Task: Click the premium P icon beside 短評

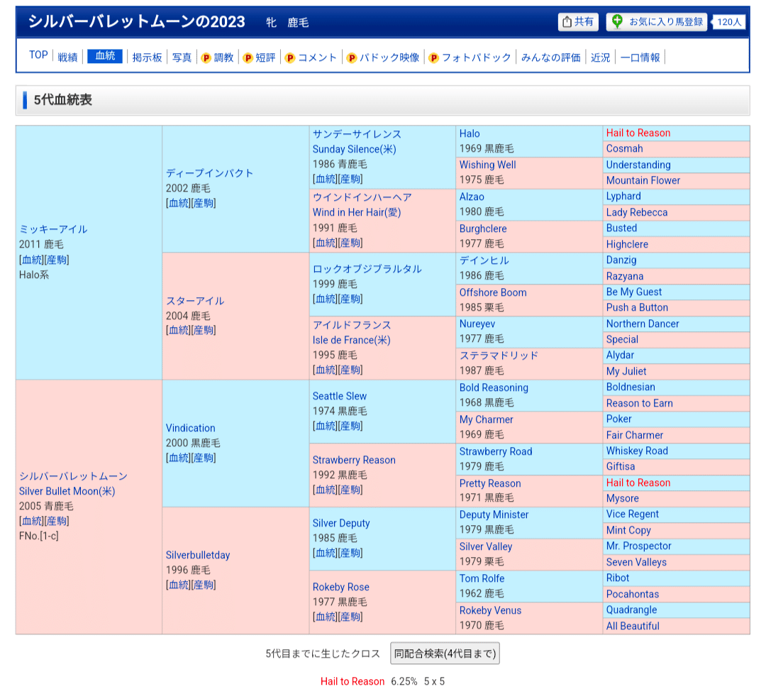Action: coord(248,57)
